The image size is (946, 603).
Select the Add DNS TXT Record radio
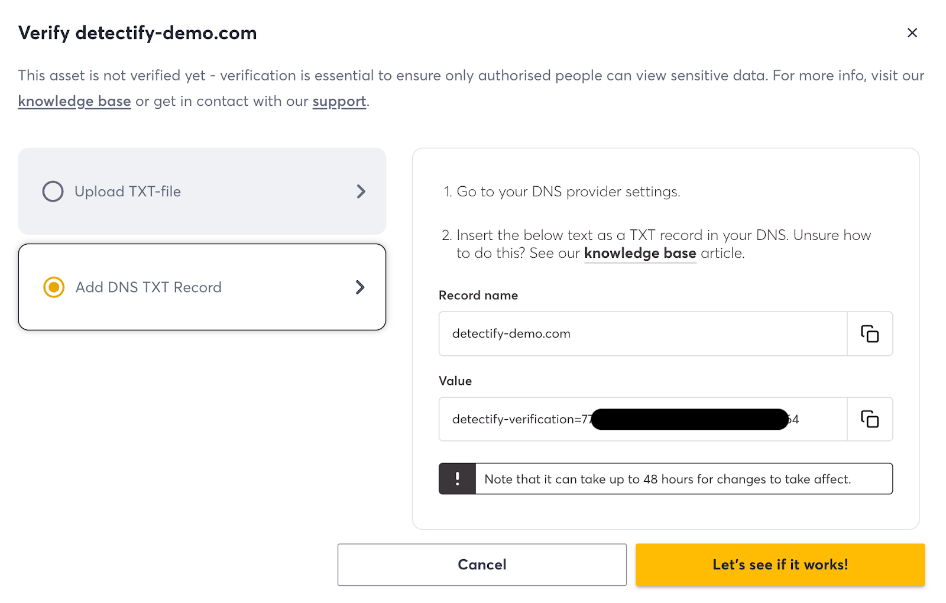(54, 287)
